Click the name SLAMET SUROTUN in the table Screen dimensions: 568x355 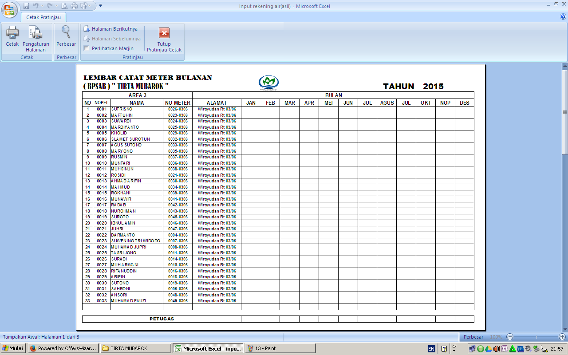[130, 139]
